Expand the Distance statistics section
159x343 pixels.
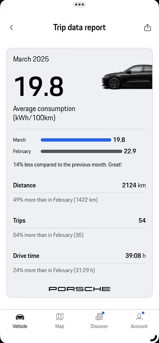(79, 185)
